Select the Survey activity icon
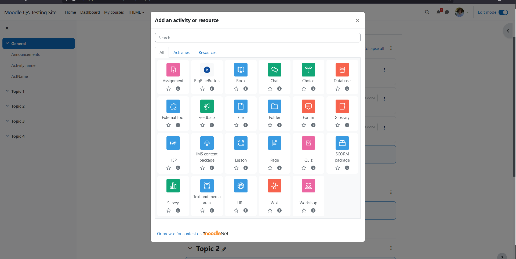The width and height of the screenshot is (516, 259). pyautogui.click(x=173, y=186)
